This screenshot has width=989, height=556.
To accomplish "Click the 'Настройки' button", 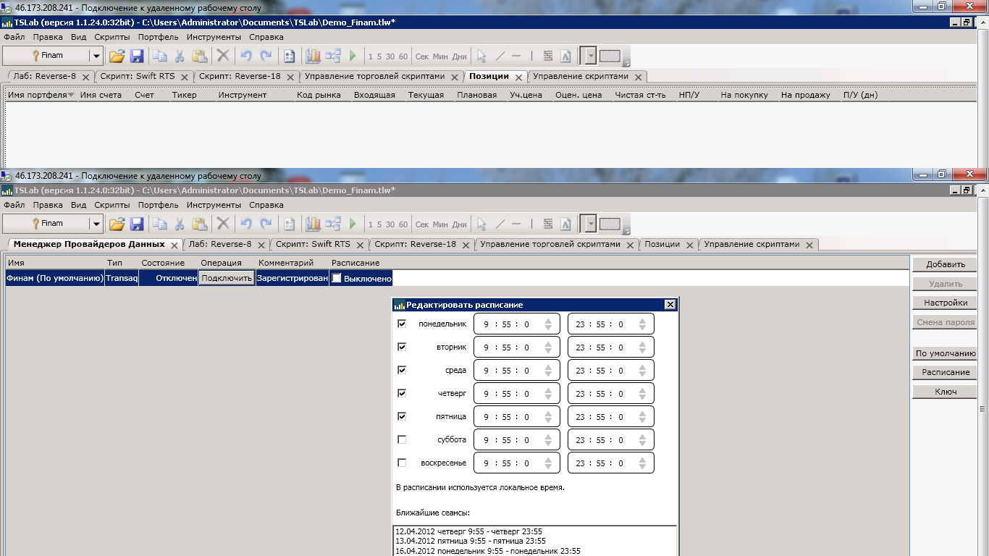I will pos(946,303).
